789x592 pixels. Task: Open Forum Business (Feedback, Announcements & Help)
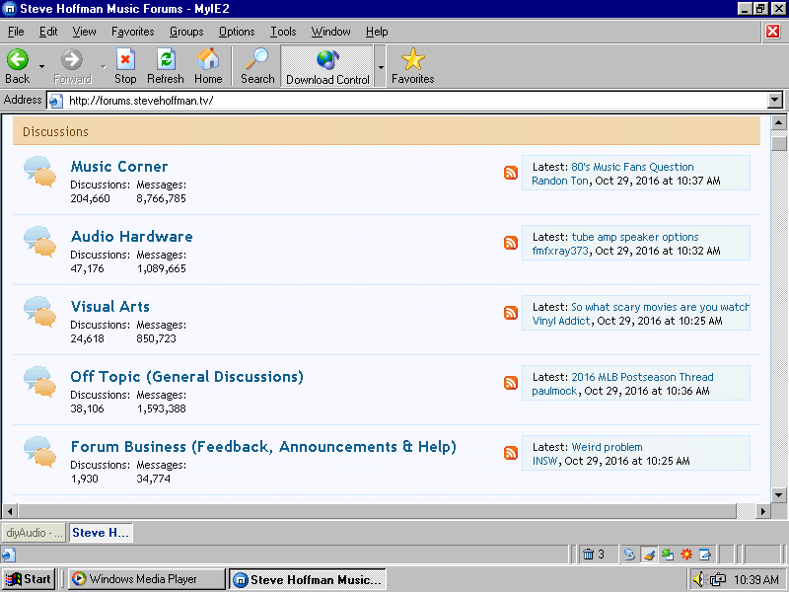(263, 447)
